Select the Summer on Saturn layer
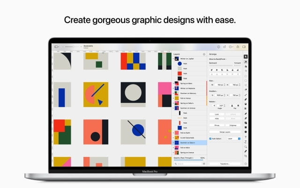The width and height of the screenshot is (300, 188). (x=190, y=142)
